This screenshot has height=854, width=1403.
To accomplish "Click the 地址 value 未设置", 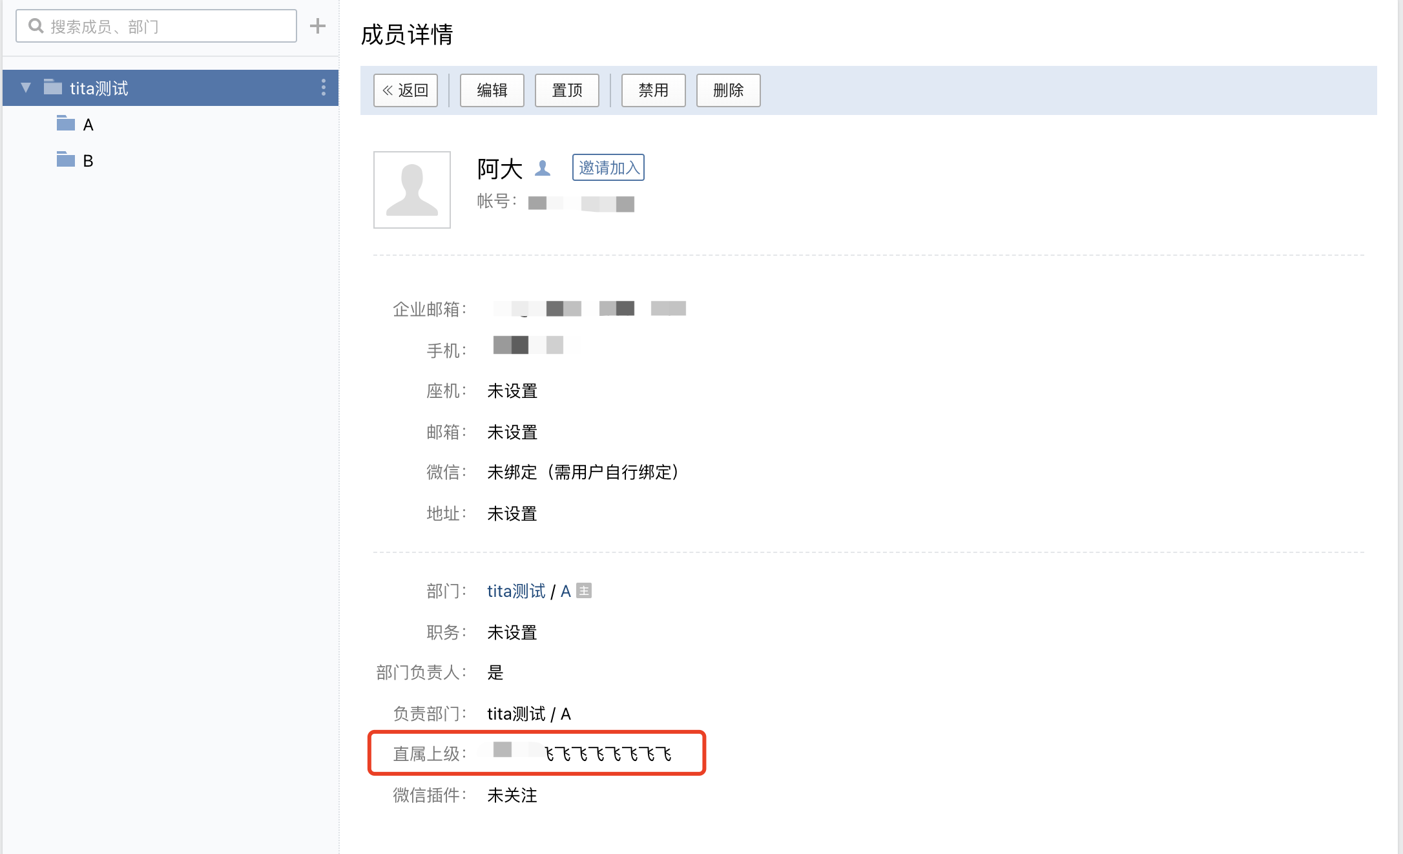I will point(512,514).
